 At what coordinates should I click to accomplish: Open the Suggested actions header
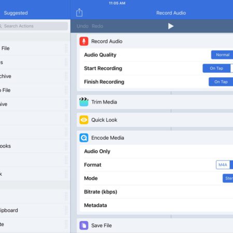[16, 13]
